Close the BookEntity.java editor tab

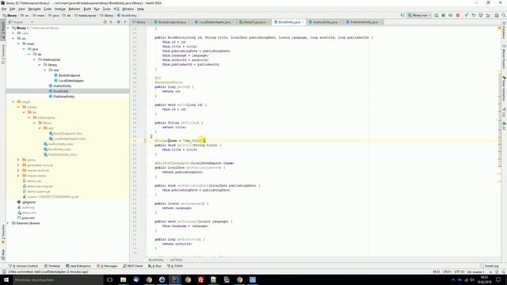click(x=303, y=22)
